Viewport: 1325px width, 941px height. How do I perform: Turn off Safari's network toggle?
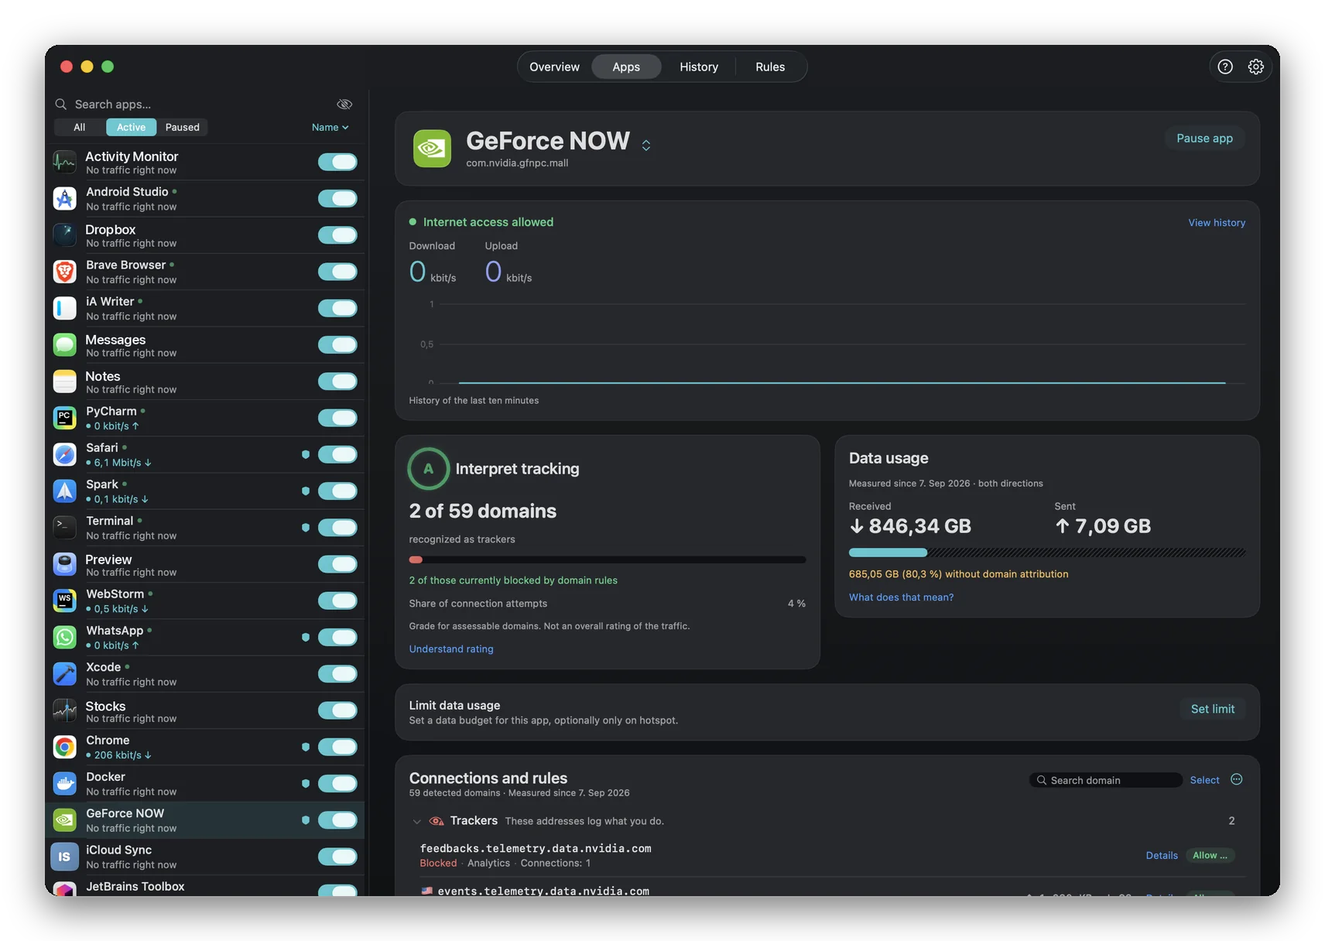pyautogui.click(x=337, y=454)
